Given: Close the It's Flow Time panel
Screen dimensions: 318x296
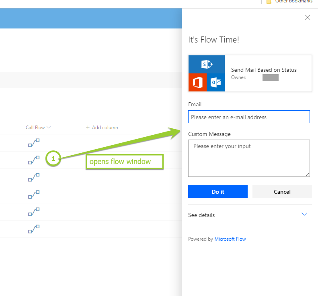Looking at the screenshot, I should coord(308,17).
